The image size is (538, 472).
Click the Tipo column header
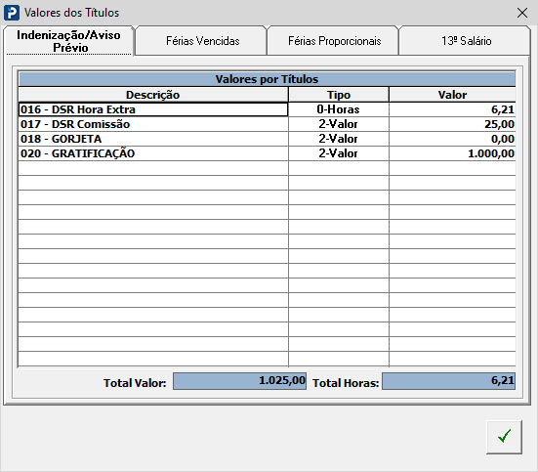(339, 95)
